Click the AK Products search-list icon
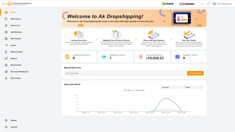 (x=6, y=19)
